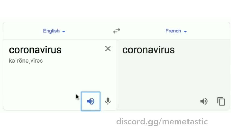Image resolution: width=231 pixels, height=130 pixels.
Task: Click the phonetic pronunciation text below source word
Action: [x=26, y=61]
